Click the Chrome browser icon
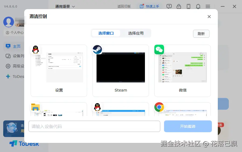This screenshot has width=242, height=152. 159,107
